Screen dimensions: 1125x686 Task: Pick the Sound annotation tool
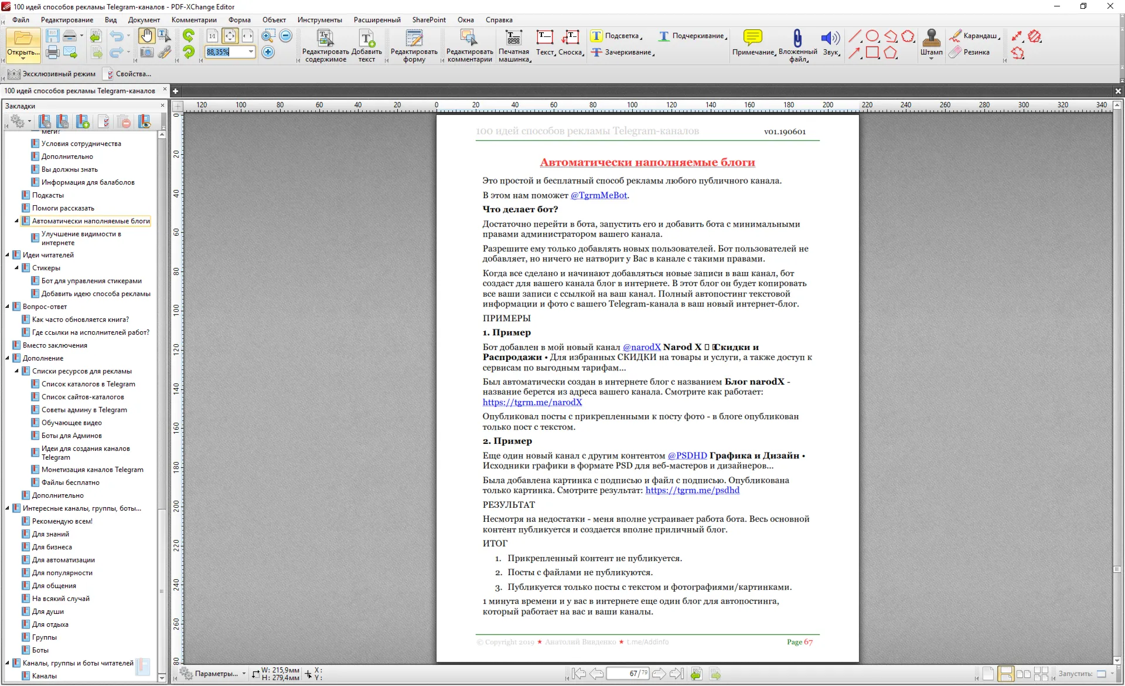click(x=831, y=43)
